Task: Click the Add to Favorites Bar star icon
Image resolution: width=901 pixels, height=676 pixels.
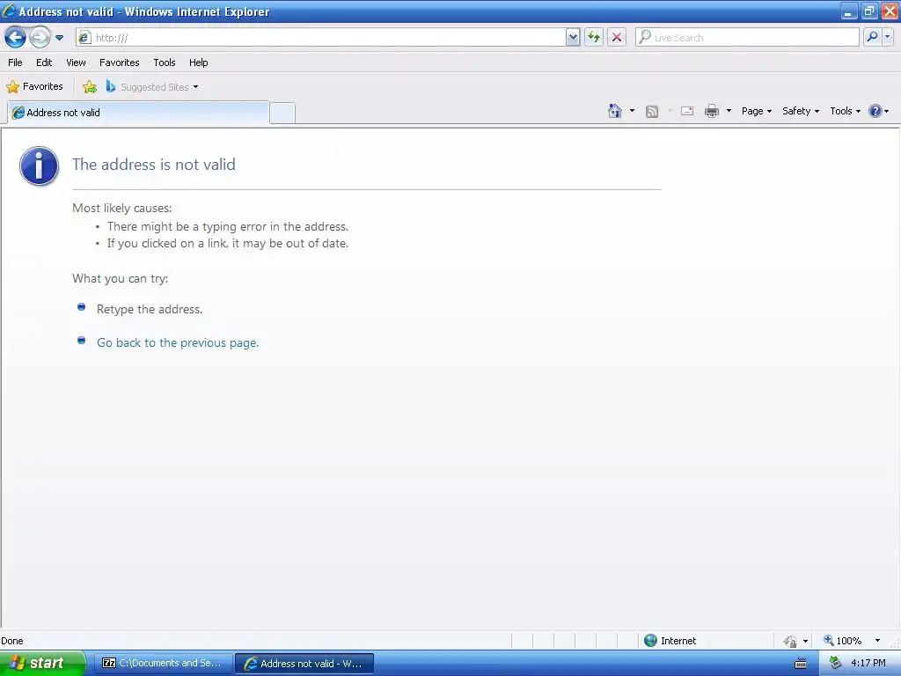Action: tap(90, 87)
